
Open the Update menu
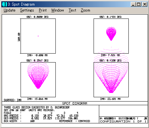(10, 10)
